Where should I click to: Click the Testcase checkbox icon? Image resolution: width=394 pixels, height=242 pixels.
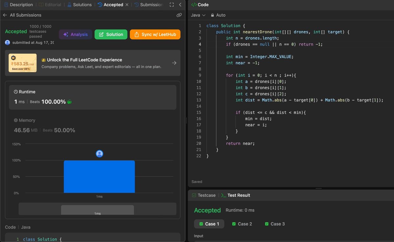194,195
